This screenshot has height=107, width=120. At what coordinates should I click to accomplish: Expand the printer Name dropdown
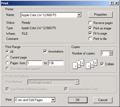point(79,15)
